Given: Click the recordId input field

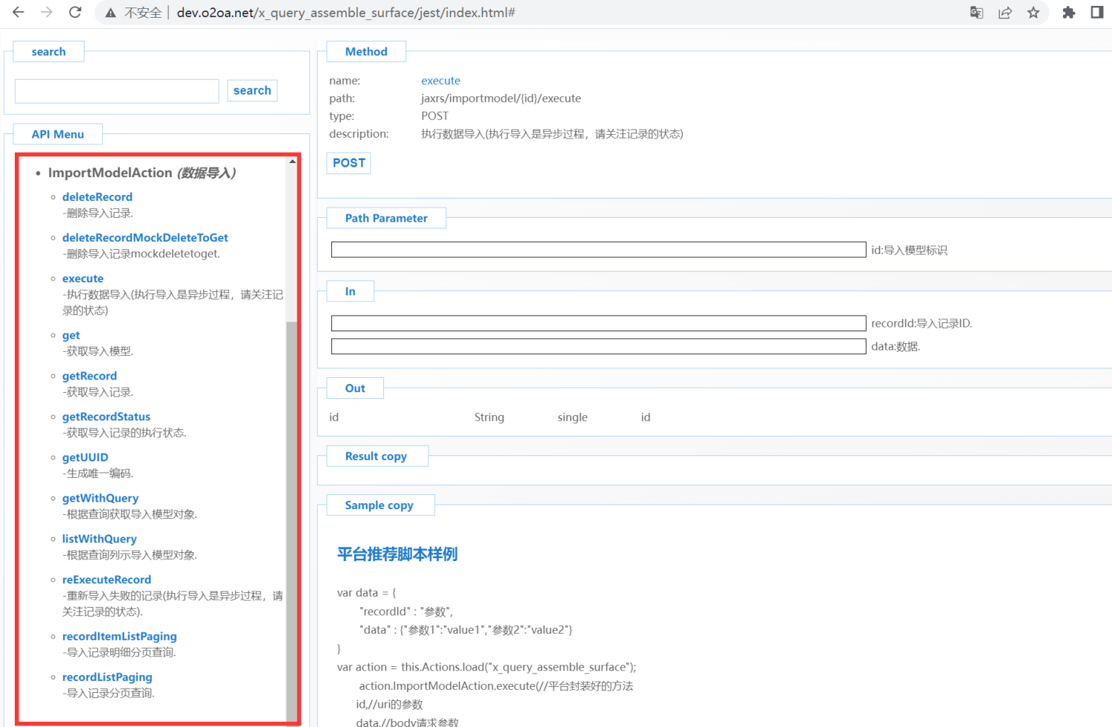Looking at the screenshot, I should (598, 324).
